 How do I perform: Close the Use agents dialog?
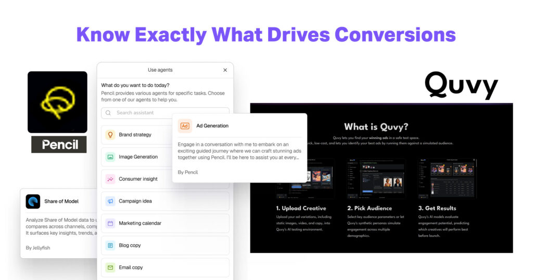225,70
